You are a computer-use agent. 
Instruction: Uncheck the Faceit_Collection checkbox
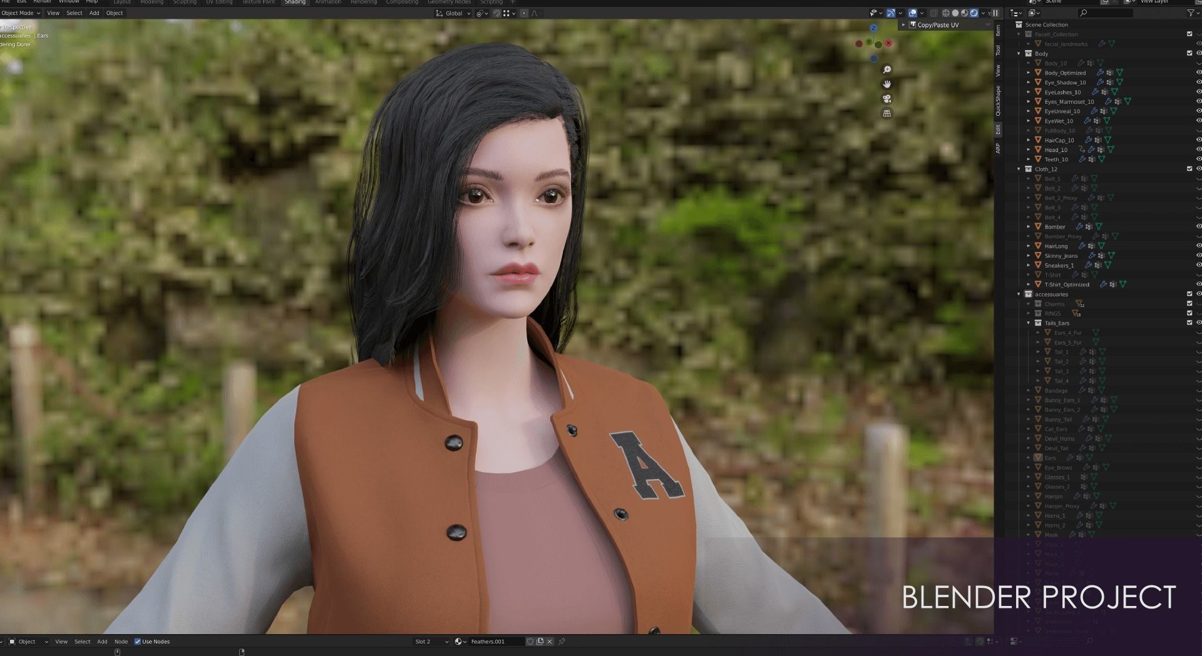click(1189, 34)
